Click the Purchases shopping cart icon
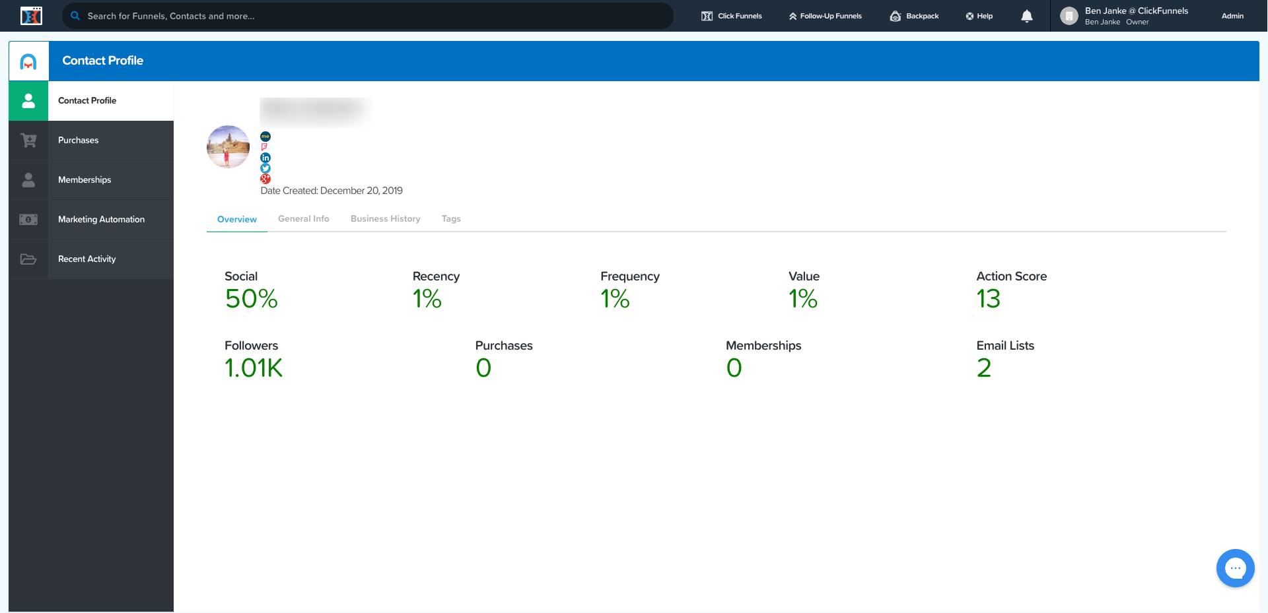The width and height of the screenshot is (1268, 613). [28, 141]
